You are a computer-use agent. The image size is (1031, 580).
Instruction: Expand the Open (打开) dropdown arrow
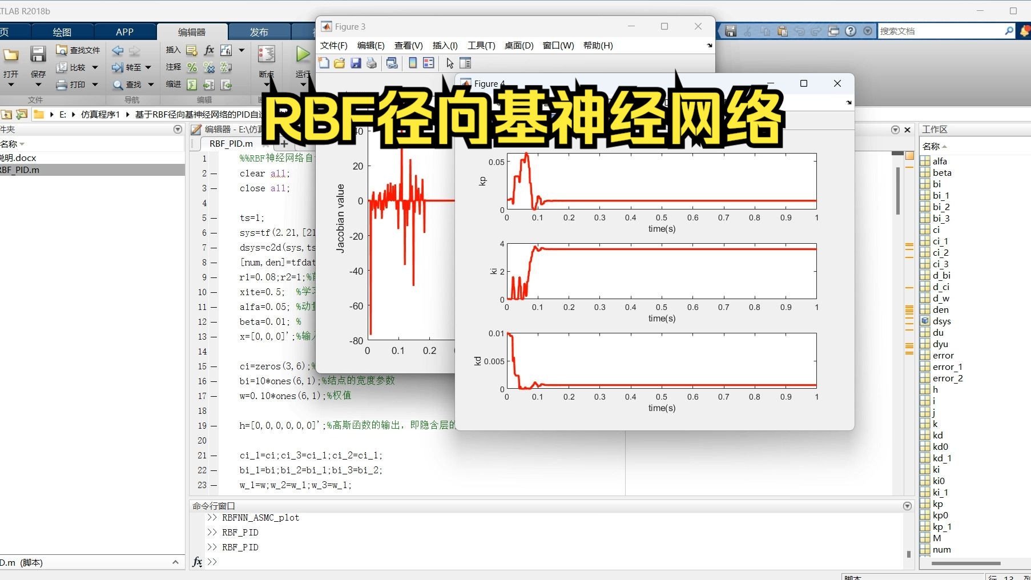pyautogui.click(x=10, y=85)
